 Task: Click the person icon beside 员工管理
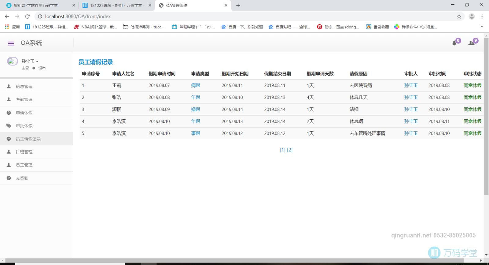[x=9, y=165]
